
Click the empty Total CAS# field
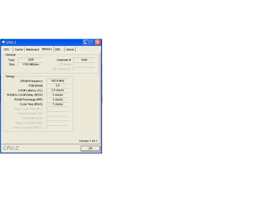(x=58, y=123)
